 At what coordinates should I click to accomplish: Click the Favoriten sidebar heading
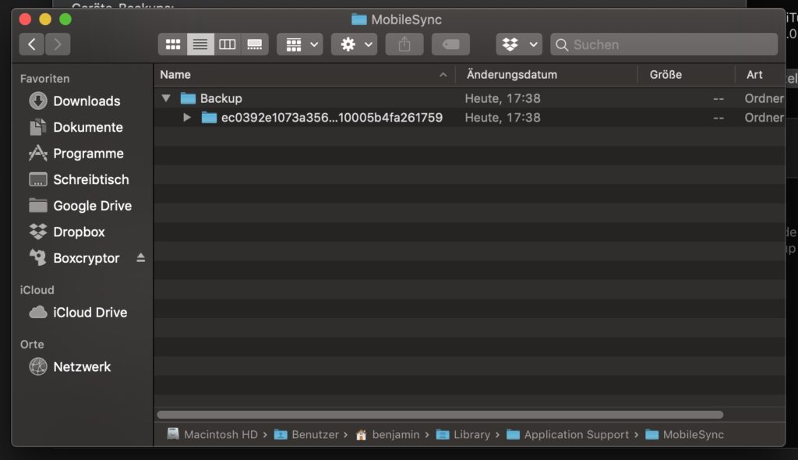point(44,79)
